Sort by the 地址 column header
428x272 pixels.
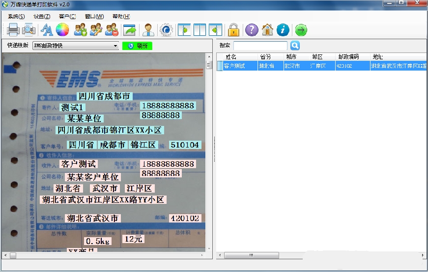point(398,57)
